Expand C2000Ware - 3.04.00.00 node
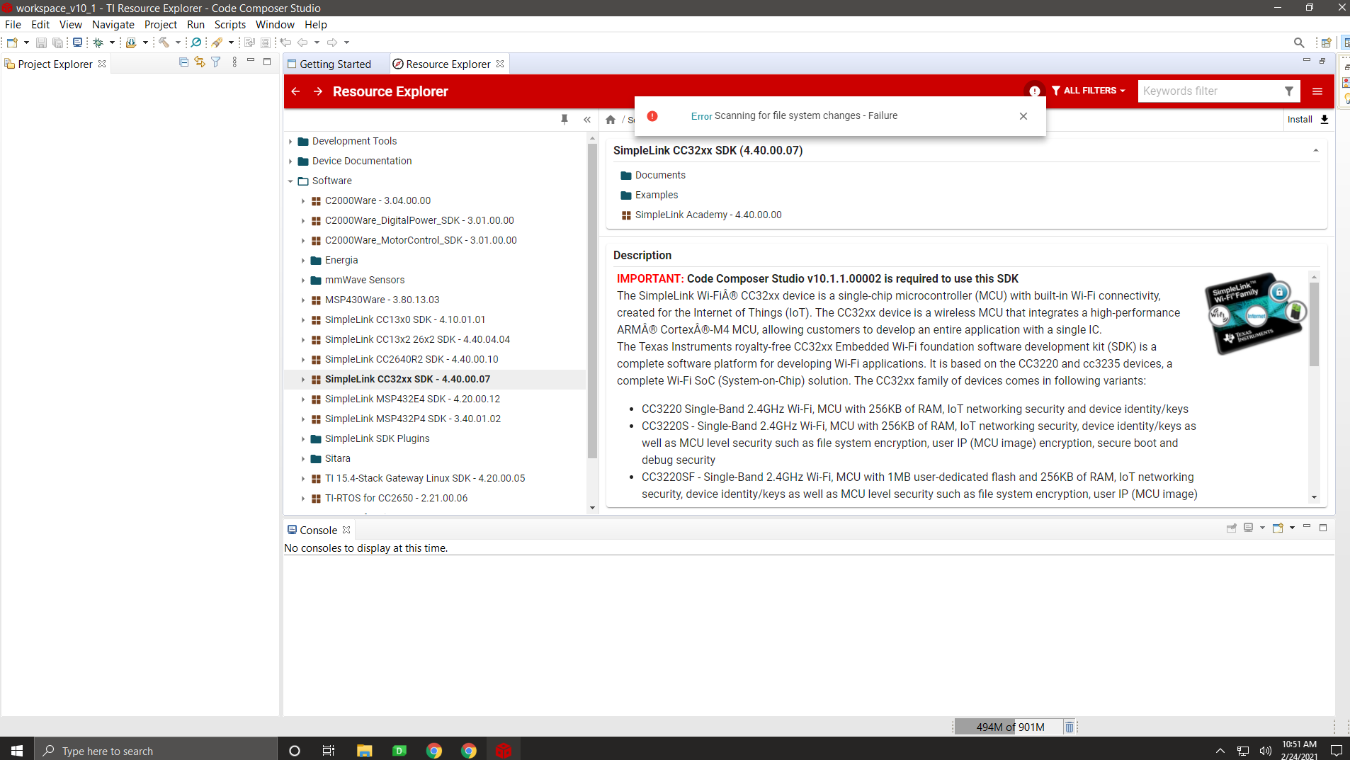 [303, 201]
